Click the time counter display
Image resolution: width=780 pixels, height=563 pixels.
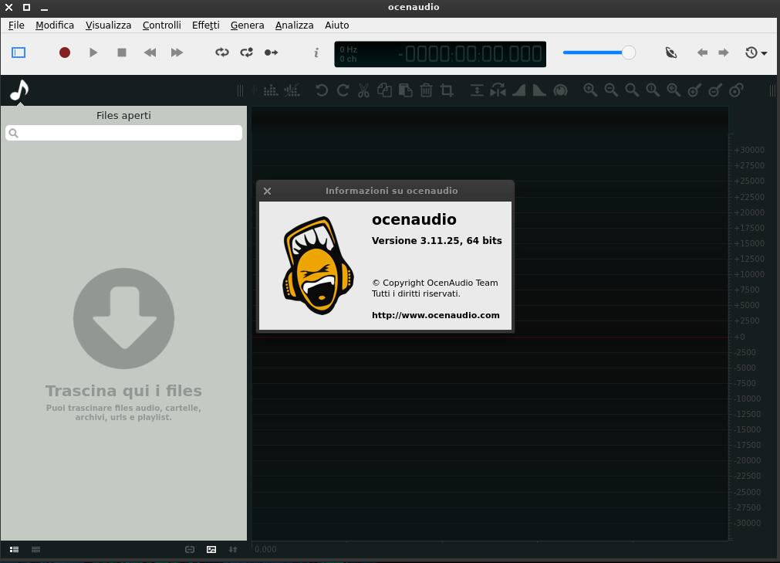click(x=441, y=54)
